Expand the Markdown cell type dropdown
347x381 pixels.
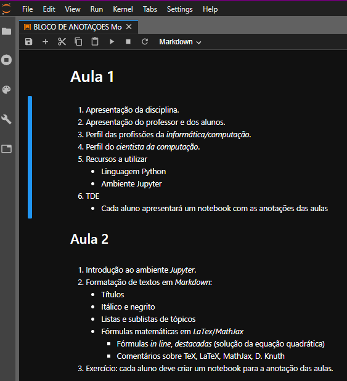[x=180, y=42]
